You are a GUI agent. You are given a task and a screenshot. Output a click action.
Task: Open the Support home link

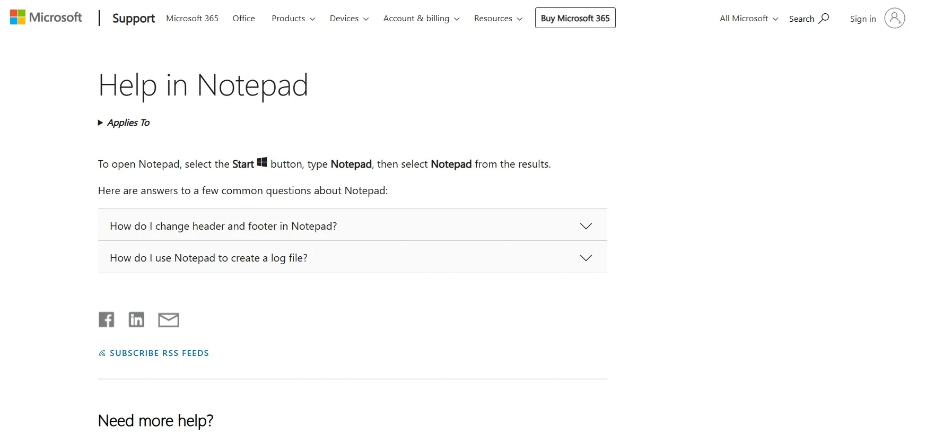[x=134, y=19]
